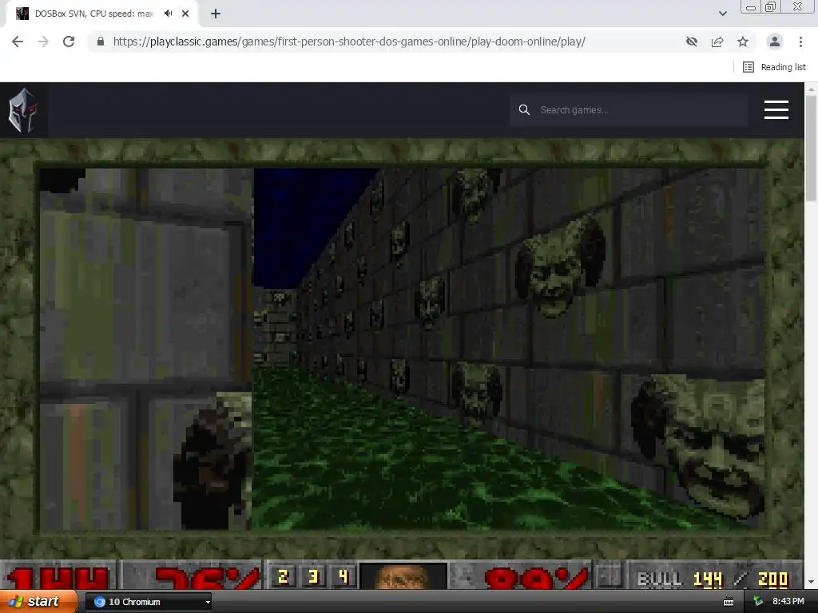818x613 pixels.
Task: Expand the tab search chevron
Action: (x=722, y=14)
